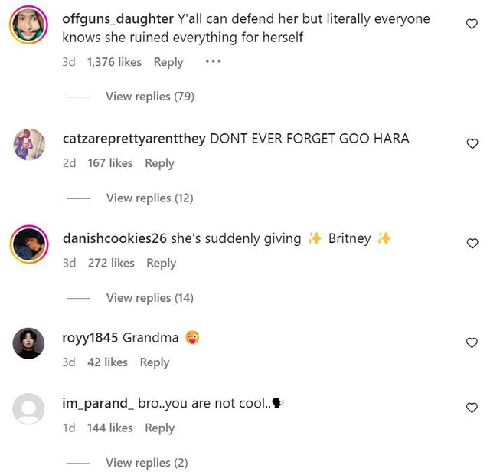
Task: Open offguns_daughter's profile picture
Action: [x=29, y=25]
